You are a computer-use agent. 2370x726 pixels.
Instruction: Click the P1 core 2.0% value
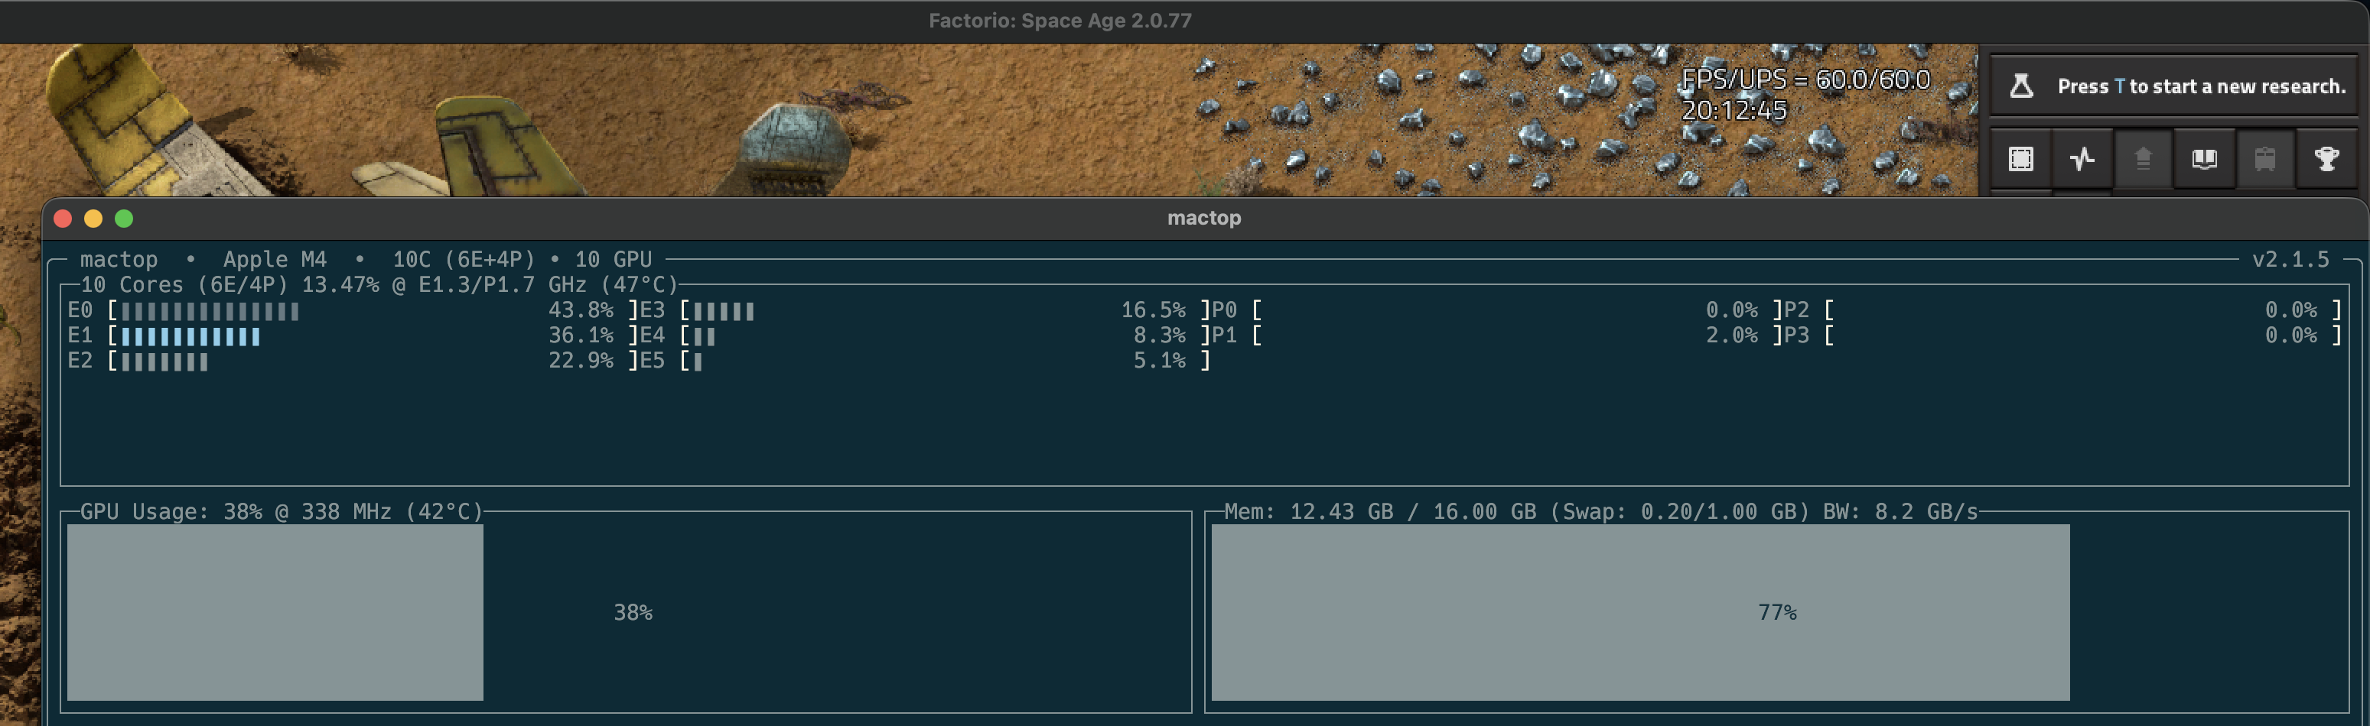(x=1731, y=335)
